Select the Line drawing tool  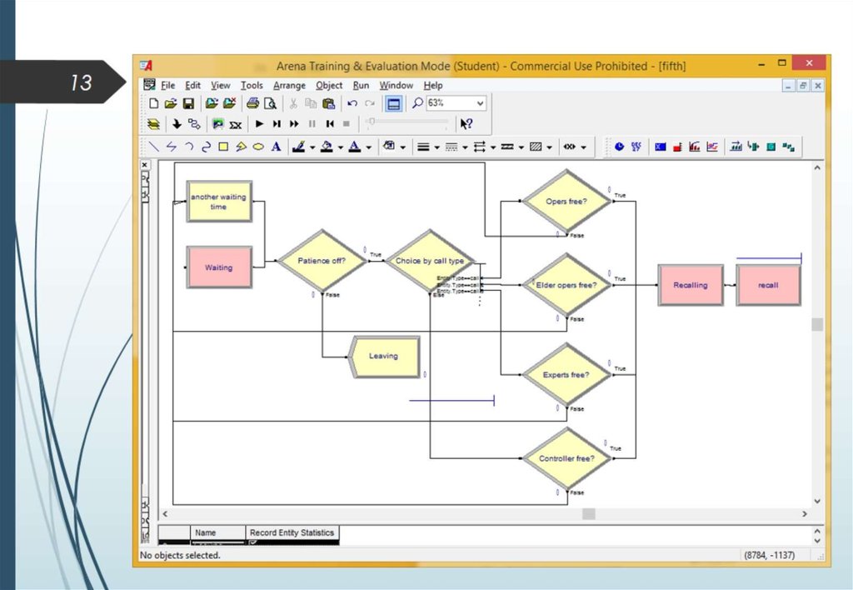coord(154,147)
